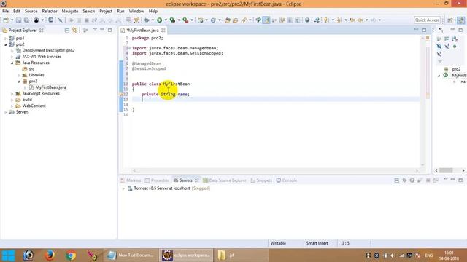This screenshot has height=262, width=467.
Task: Click 'Smart Insert' in status bar
Action: pos(317,243)
